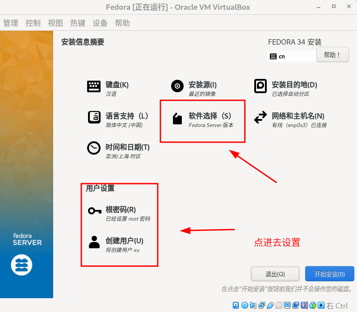357x312 pixels.
Task: Click VirtualBox USB devices status icon
Action: tap(270, 305)
